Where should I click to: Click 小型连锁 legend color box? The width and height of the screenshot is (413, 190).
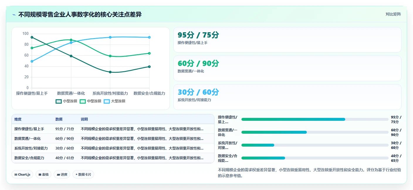[59, 101]
